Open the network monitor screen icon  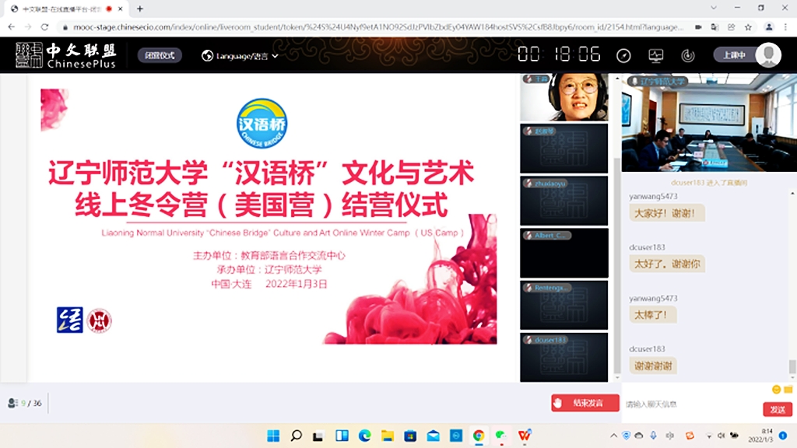coord(655,55)
